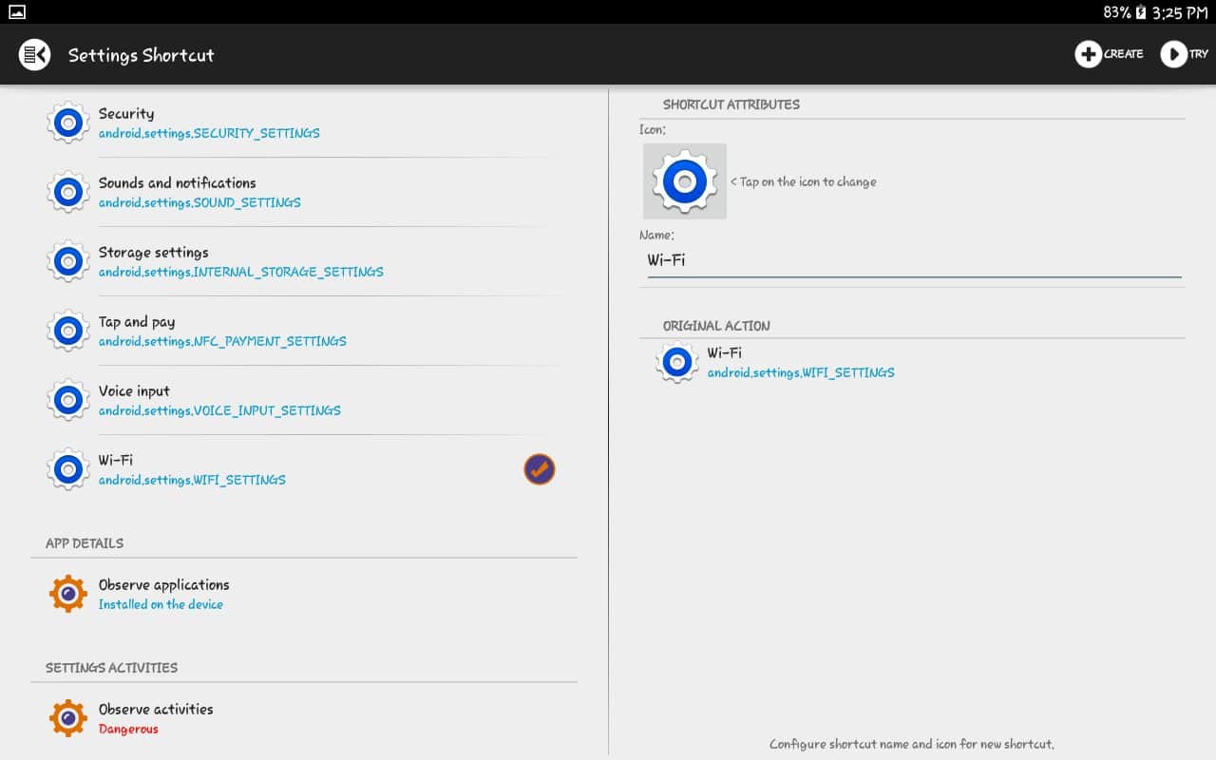The image size is (1216, 760).
Task: Open the Wi-Fi item under Original Action
Action: [x=801, y=363]
